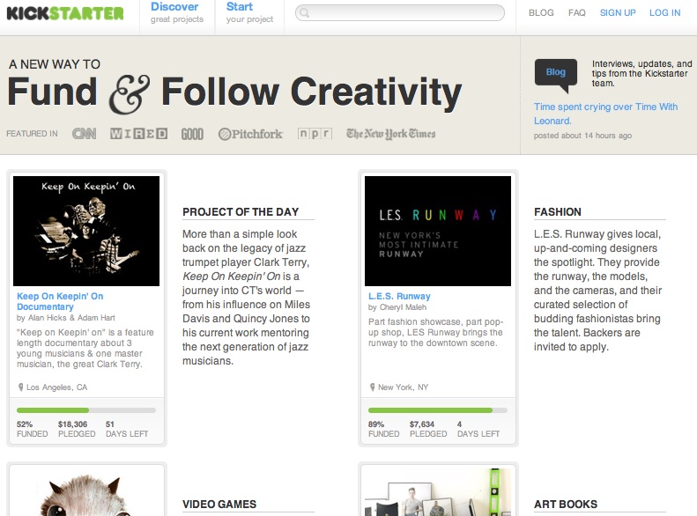Click the search magnifier icon

tap(304, 13)
